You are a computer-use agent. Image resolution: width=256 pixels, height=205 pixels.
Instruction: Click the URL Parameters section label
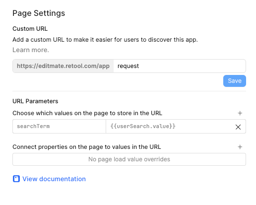tap(35, 101)
